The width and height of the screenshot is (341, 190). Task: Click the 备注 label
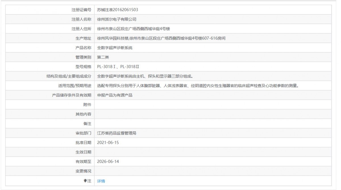click(x=87, y=124)
